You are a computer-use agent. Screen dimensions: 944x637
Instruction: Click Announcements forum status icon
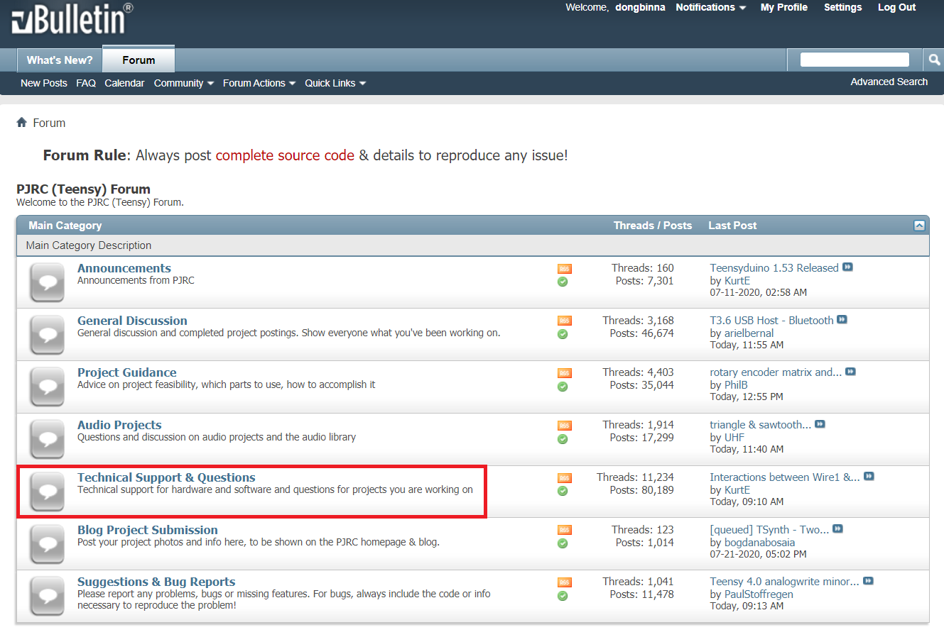tap(48, 282)
